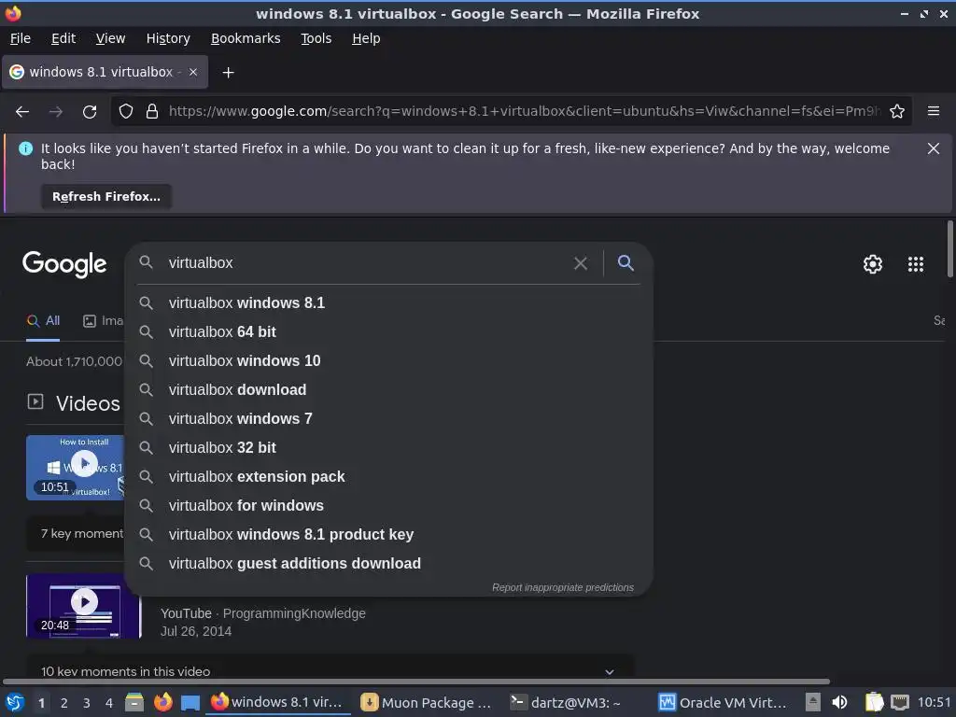Play the 10:51 Windows 8.1 install video
The height and width of the screenshot is (717, 956).
point(84,464)
